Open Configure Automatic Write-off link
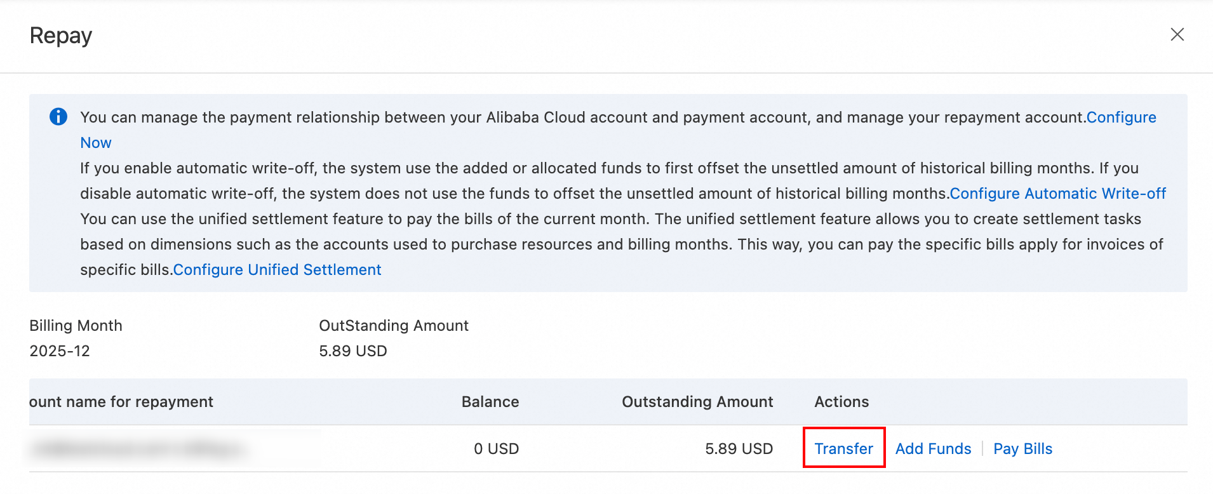Viewport: 1213px width, 494px height. click(1057, 194)
